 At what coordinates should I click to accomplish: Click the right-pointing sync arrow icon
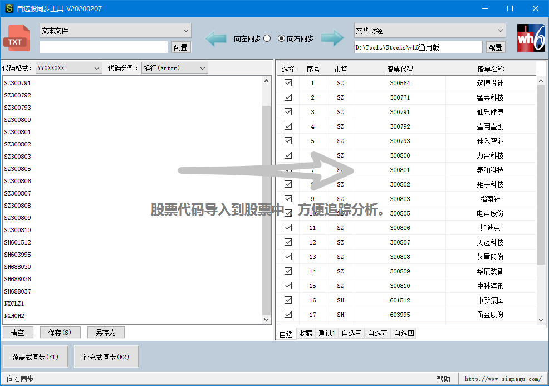pyautogui.click(x=332, y=38)
